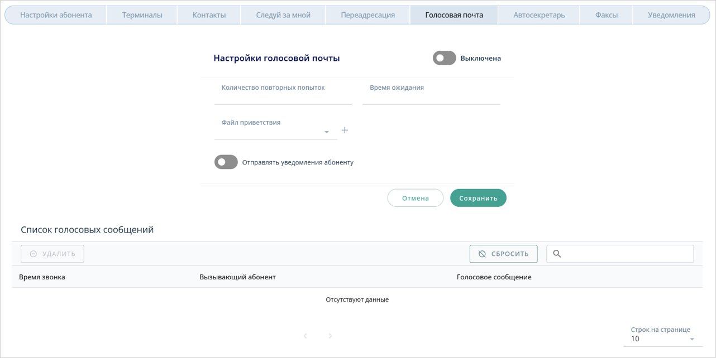Go to previous page arrow
Screen dimensions: 716x358
click(x=305, y=336)
